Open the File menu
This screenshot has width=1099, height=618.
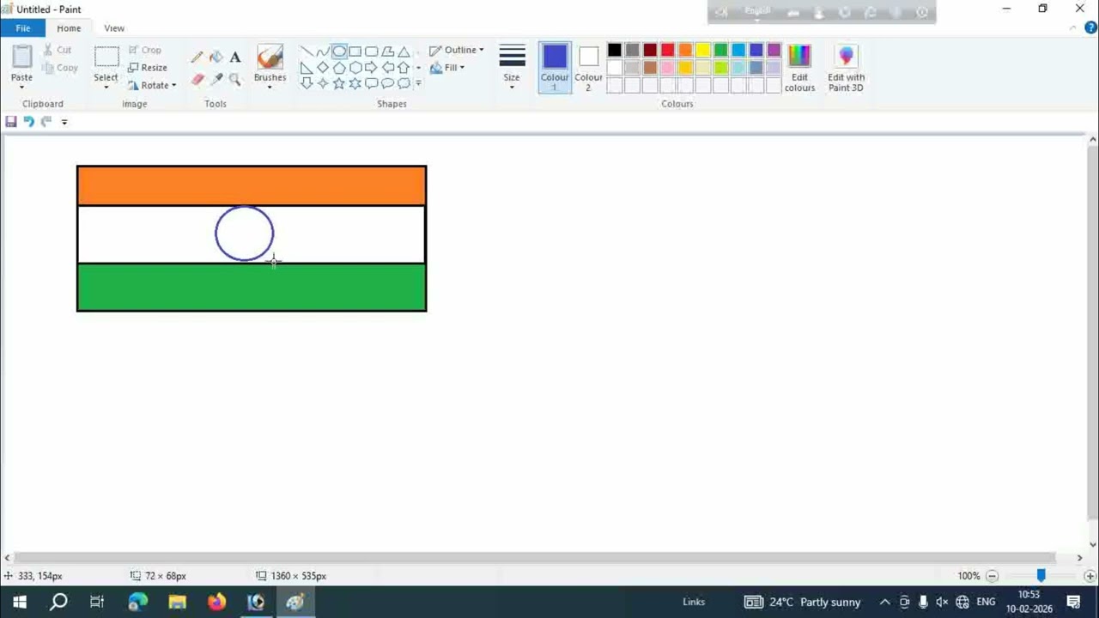coord(23,28)
